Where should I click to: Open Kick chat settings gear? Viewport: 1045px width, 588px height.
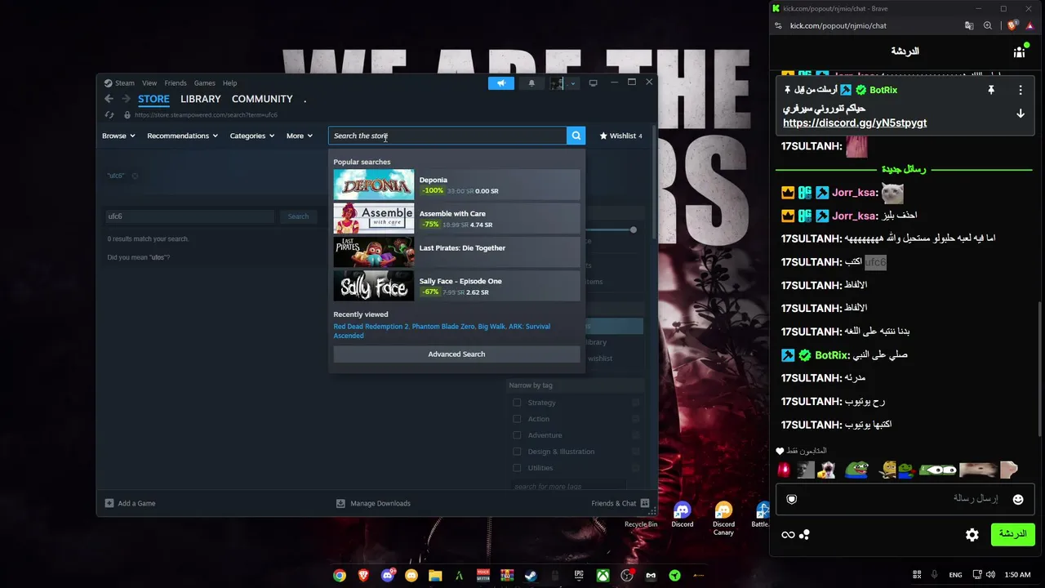(x=972, y=535)
